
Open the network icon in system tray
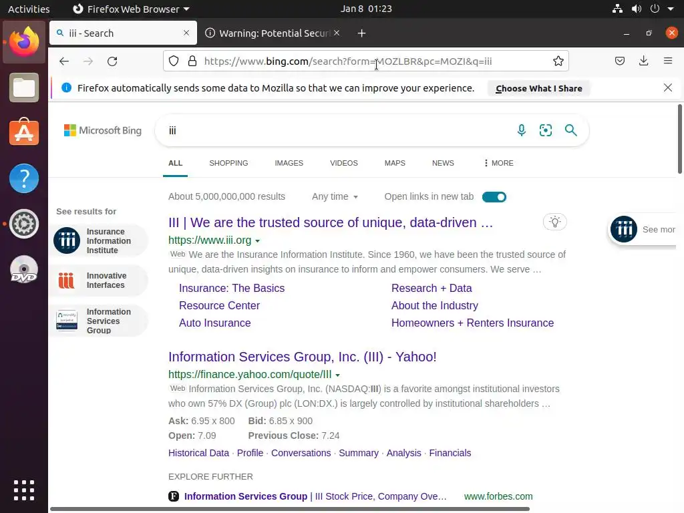(x=617, y=9)
